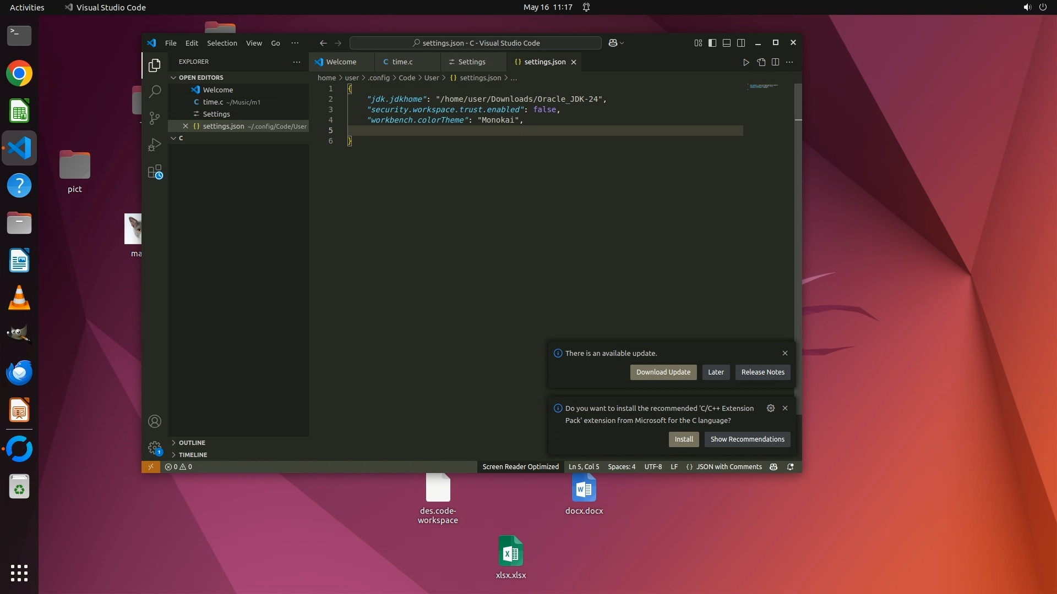1057x594 pixels.
Task: Click JSON with Comments language mode
Action: 728,467
